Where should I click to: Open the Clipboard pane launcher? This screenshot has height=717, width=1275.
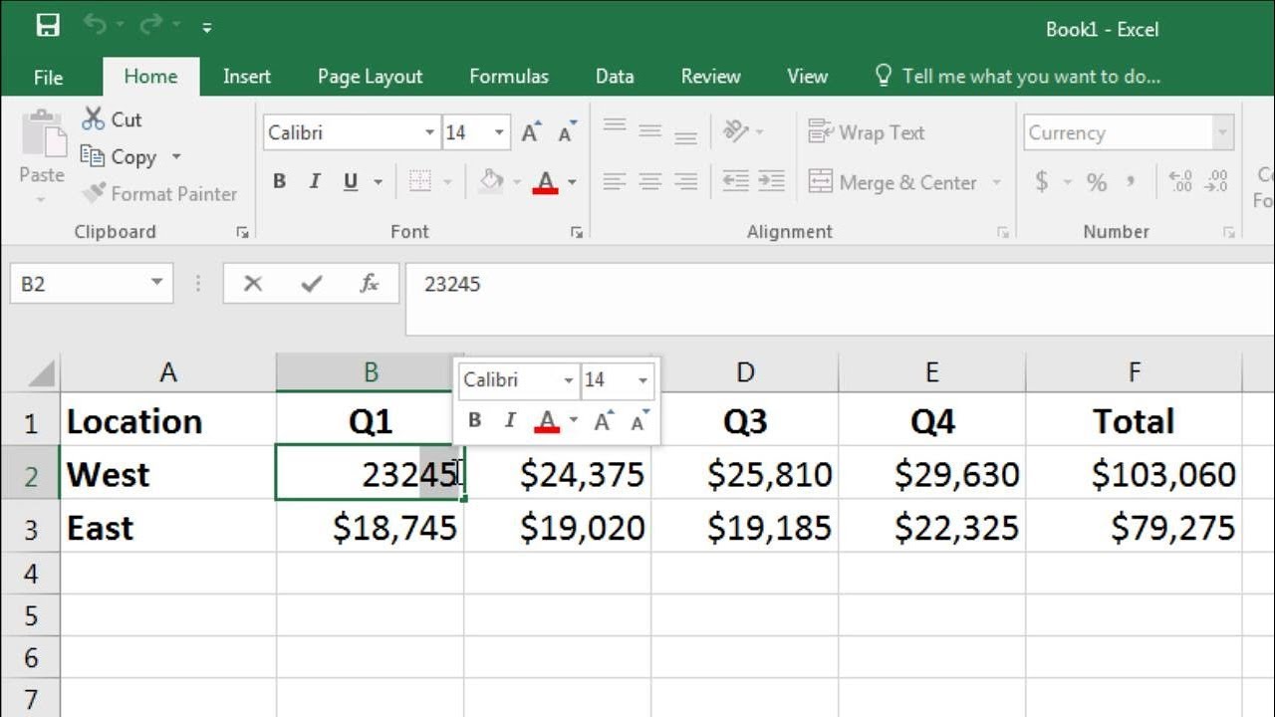pyautogui.click(x=242, y=232)
